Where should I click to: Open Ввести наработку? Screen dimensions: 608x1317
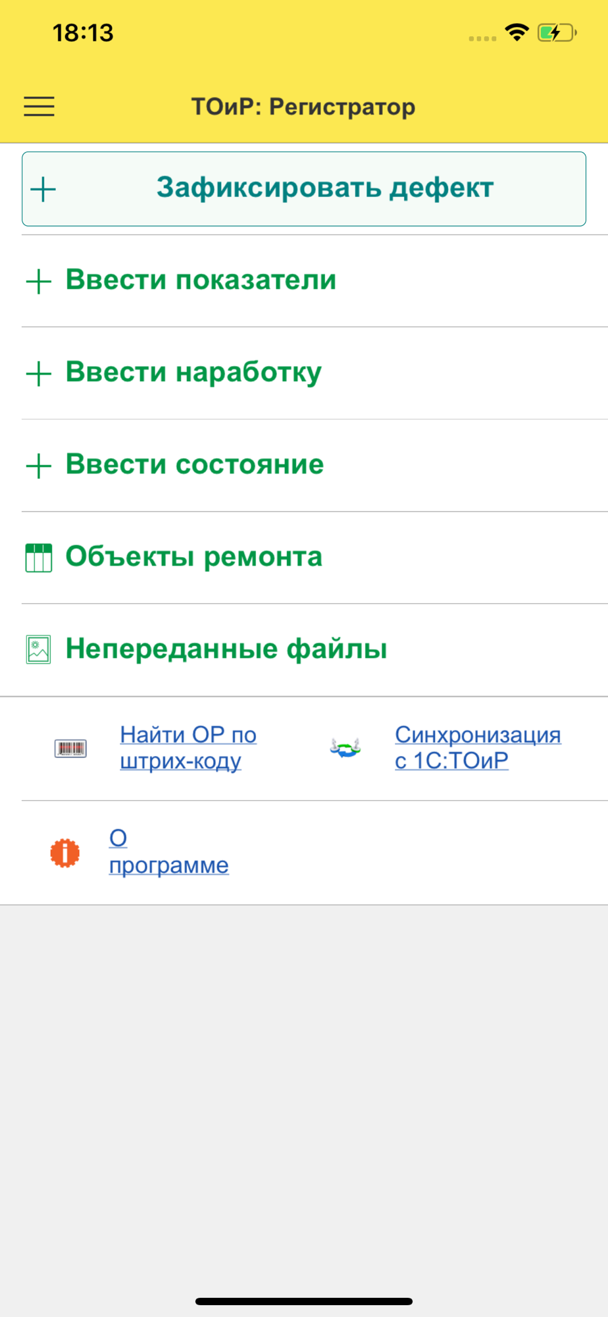click(315, 373)
